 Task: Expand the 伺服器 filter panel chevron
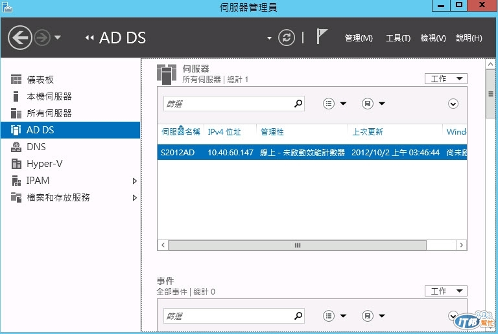453,104
